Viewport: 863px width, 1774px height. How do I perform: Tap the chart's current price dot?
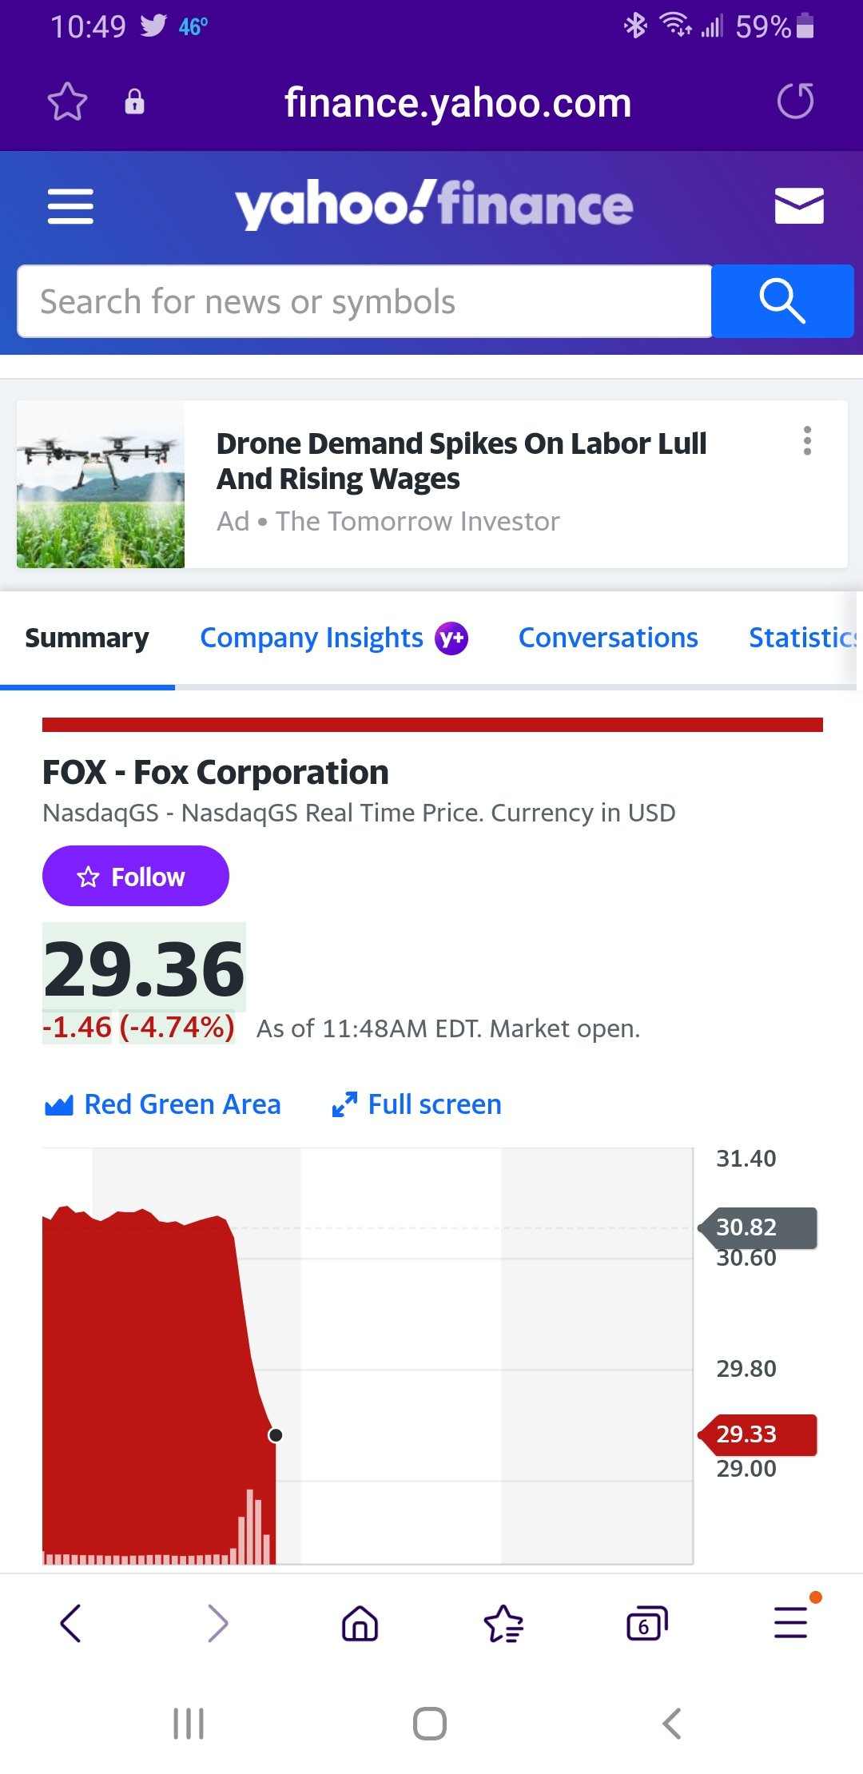276,1435
